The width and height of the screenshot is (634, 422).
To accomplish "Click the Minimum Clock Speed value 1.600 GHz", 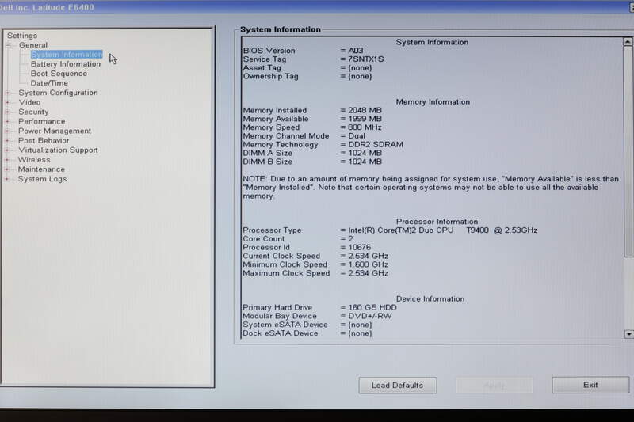I will tap(368, 264).
